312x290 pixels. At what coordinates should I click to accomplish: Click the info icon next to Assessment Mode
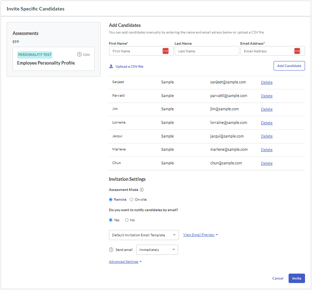coord(142,189)
